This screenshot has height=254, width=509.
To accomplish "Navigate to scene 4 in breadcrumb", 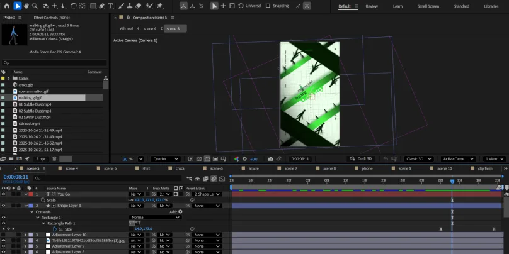I will (150, 28).
